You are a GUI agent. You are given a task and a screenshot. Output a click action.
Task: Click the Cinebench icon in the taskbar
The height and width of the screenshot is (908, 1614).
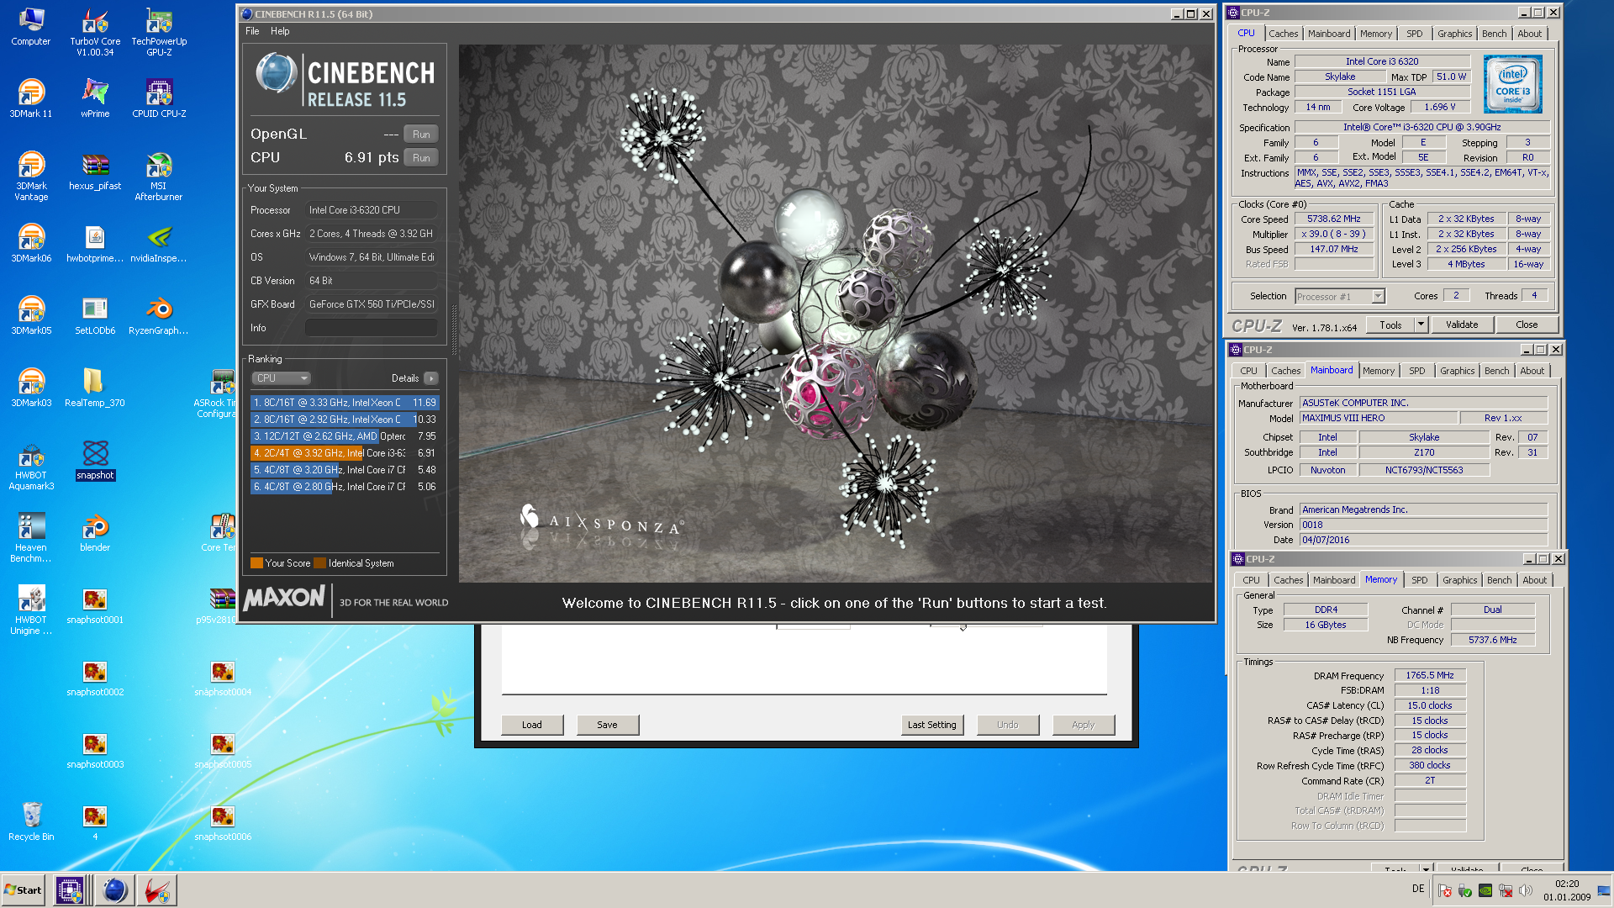(114, 890)
